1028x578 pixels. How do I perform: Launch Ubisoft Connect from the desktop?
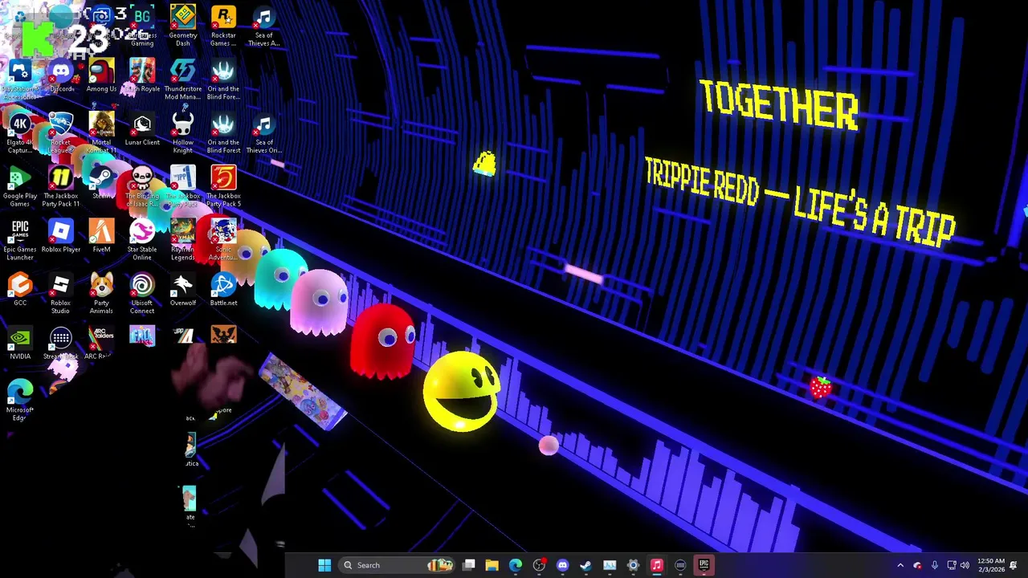142,294
